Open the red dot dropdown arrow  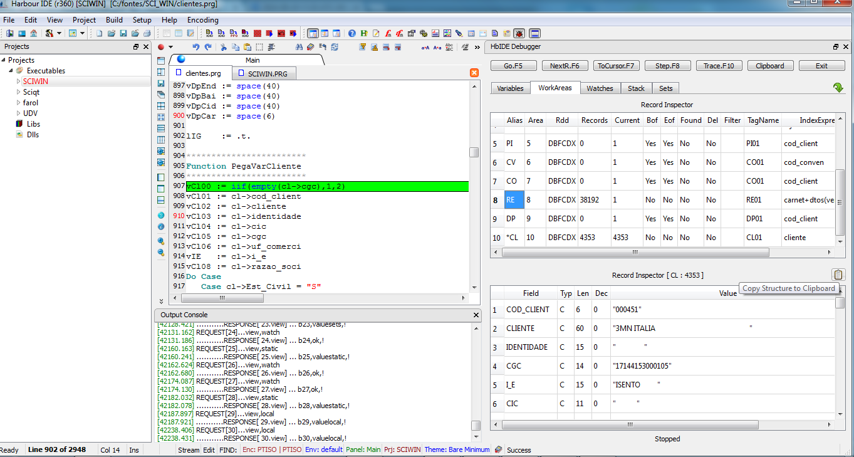tap(170, 47)
